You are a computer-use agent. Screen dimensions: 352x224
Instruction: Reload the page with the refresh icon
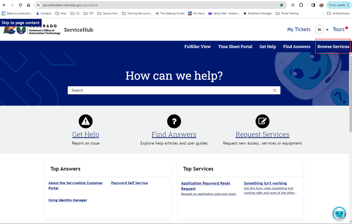pos(20,5)
